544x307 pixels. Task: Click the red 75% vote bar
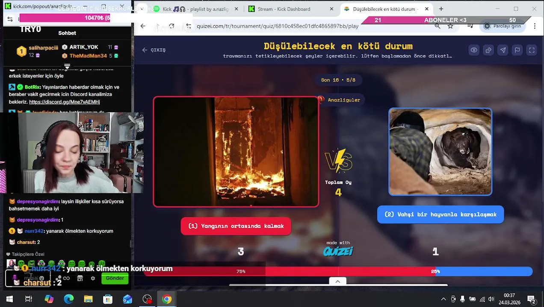(x=290, y=271)
